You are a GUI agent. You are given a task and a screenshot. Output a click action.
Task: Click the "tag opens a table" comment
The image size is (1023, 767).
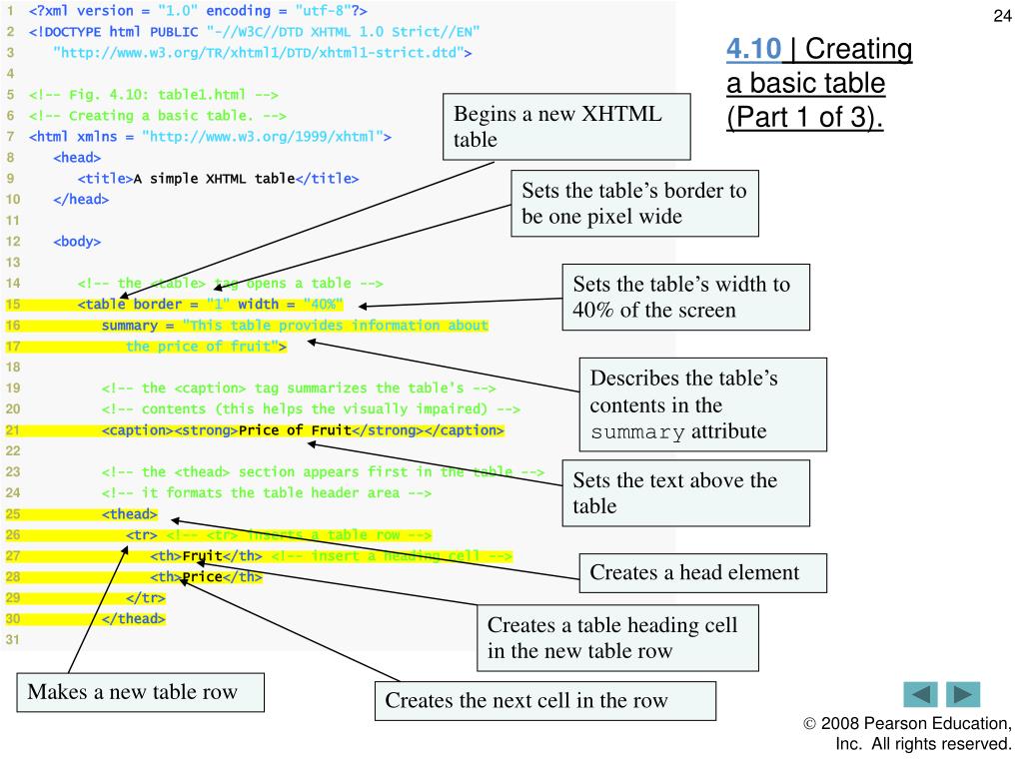click(230, 283)
